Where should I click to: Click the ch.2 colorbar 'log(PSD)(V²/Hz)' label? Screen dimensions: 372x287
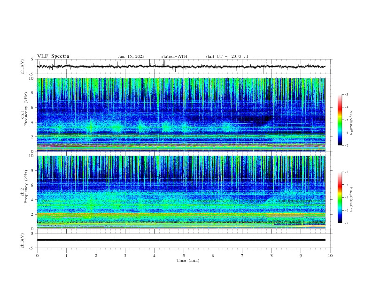click(x=352, y=200)
